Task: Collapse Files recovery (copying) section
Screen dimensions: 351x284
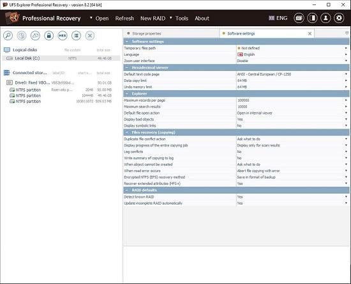Action: click(127, 132)
